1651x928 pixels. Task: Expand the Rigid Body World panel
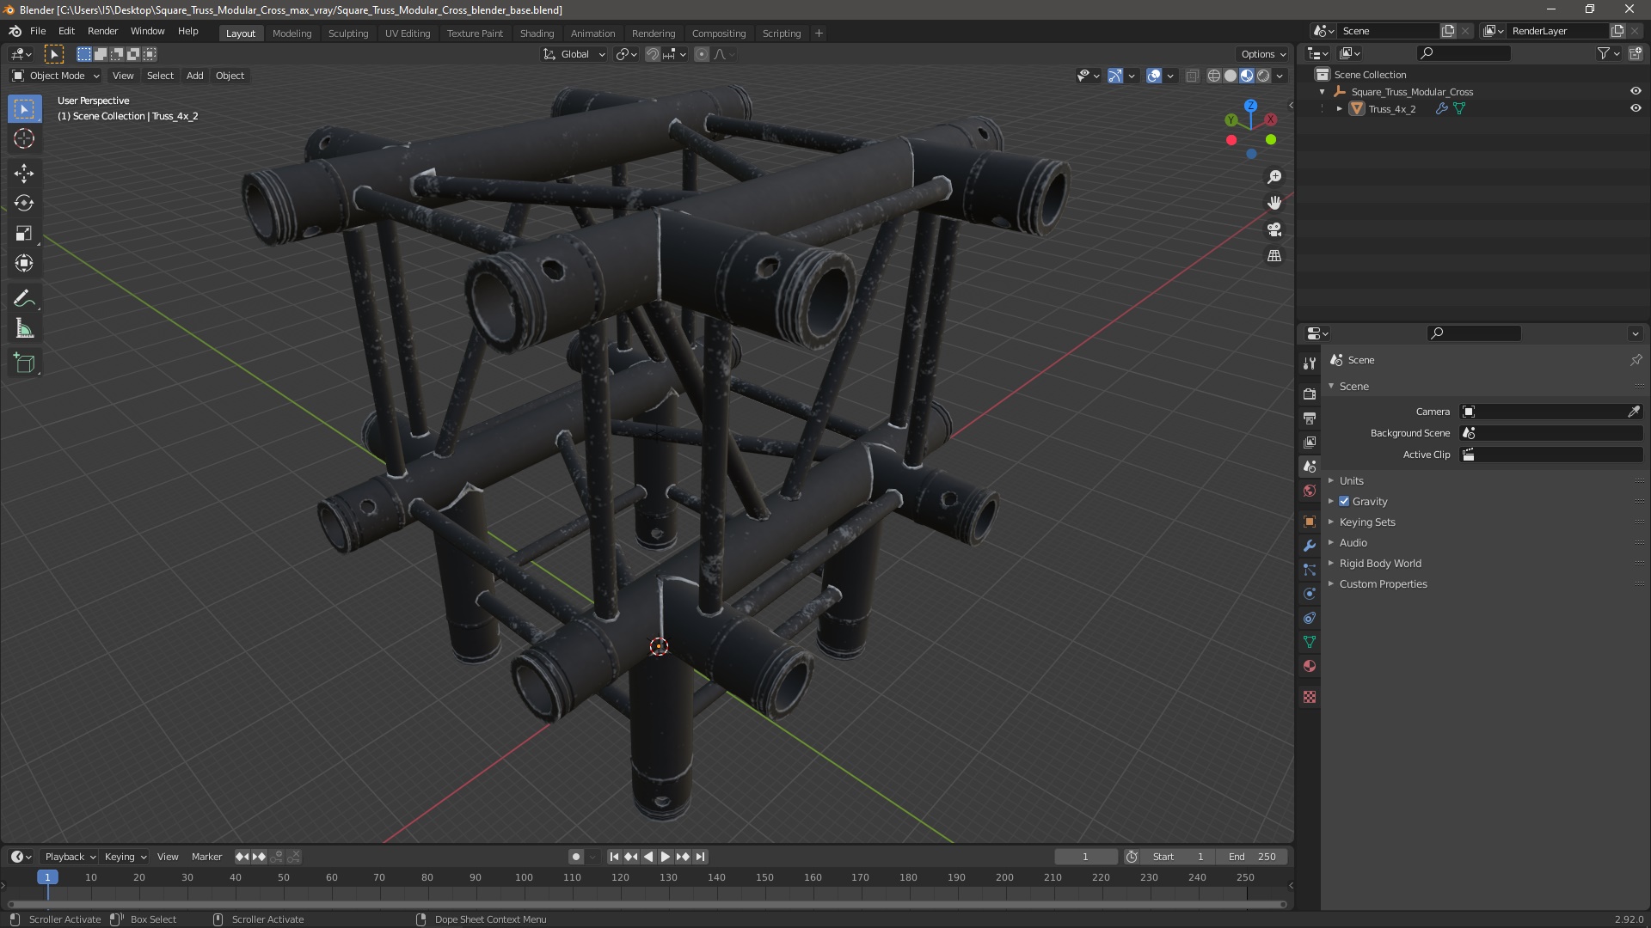coord(1379,563)
